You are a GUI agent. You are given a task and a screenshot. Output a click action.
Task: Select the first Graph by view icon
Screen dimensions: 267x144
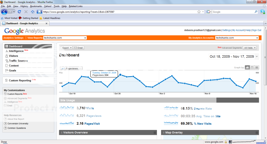click(247, 67)
